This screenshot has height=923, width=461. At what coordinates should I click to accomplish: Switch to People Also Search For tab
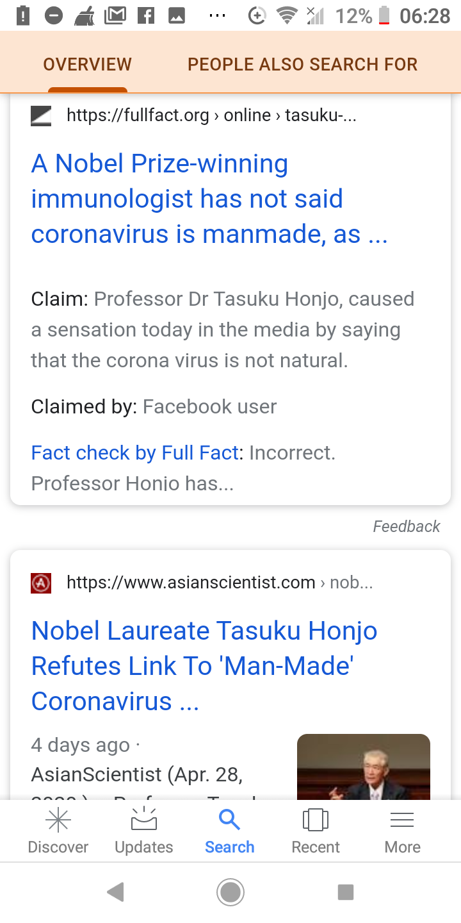302,64
